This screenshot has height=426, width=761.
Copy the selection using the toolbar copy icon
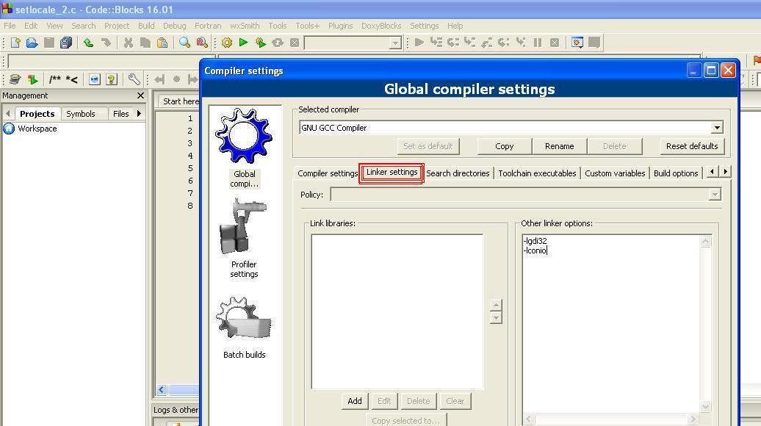pos(145,43)
